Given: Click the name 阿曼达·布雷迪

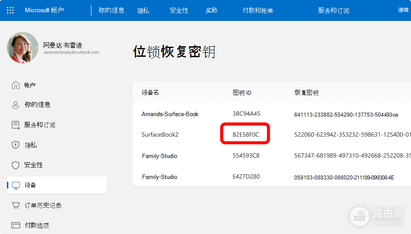Looking at the screenshot, I should 63,45.
